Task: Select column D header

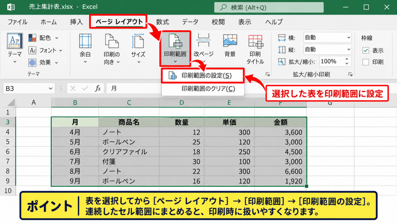Action: [x=182, y=103]
